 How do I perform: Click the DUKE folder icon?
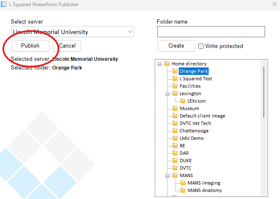[175, 161]
